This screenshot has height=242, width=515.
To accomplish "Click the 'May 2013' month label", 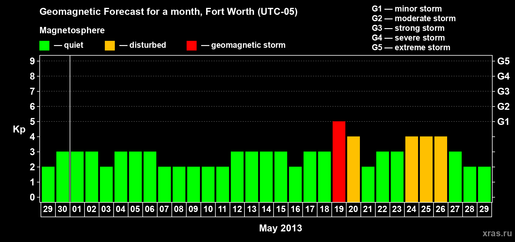I will (281, 228).
